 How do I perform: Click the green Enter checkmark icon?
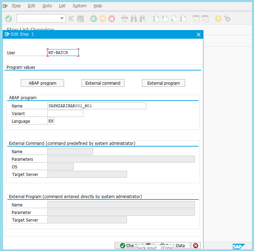click(9, 19)
